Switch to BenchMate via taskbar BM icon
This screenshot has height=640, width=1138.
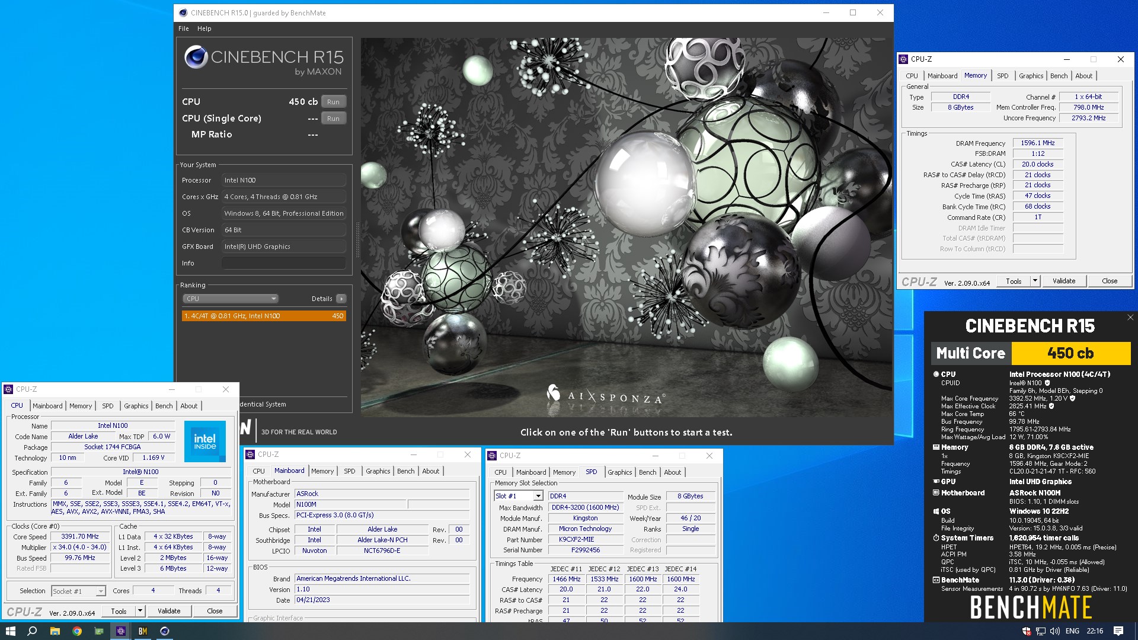pyautogui.click(x=143, y=631)
